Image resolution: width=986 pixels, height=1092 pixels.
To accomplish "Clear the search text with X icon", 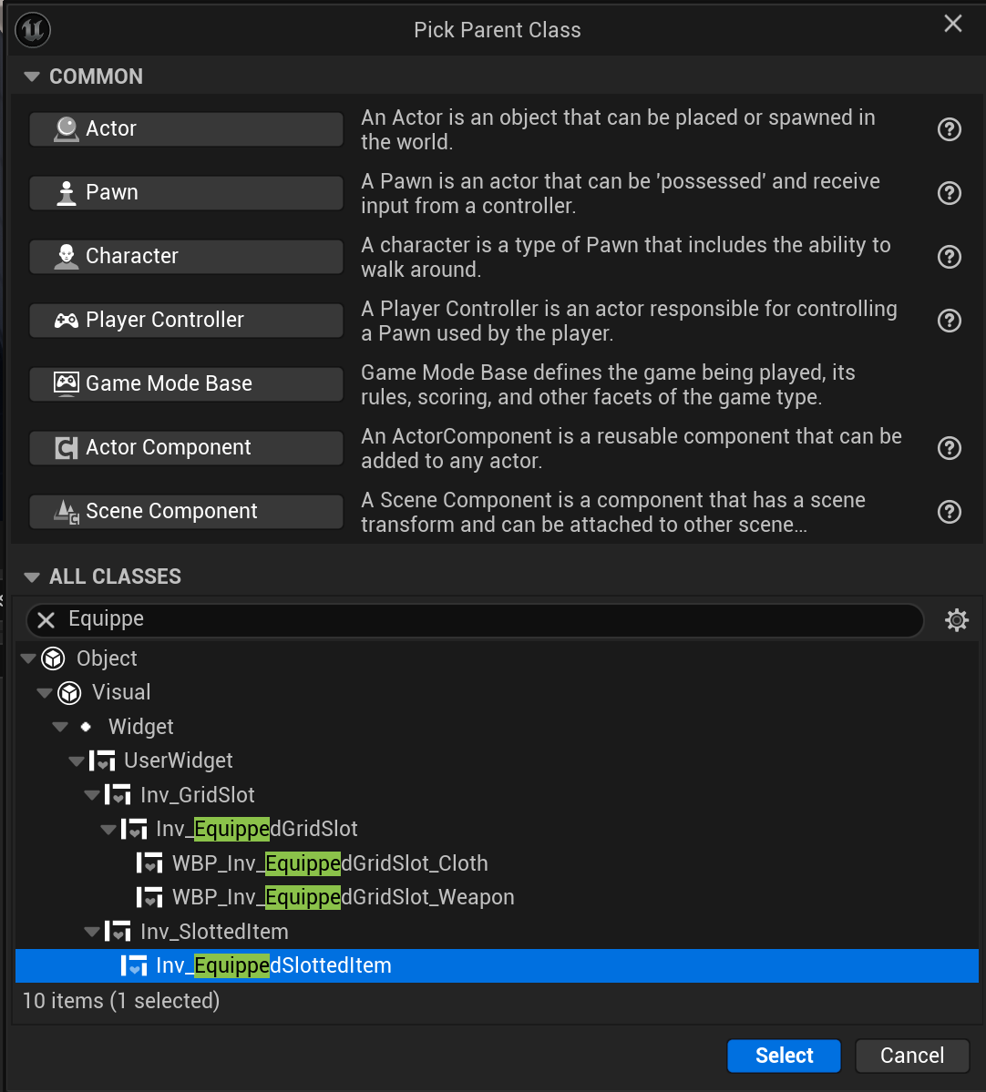I will tap(46, 620).
